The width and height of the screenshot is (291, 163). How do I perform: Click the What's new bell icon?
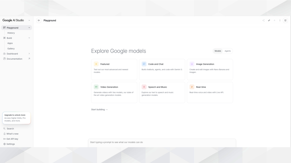(5, 134)
